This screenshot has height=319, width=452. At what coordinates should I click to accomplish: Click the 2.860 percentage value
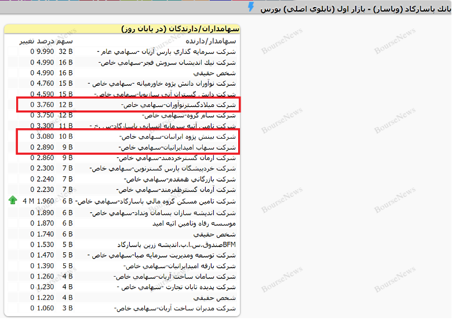click(45, 158)
